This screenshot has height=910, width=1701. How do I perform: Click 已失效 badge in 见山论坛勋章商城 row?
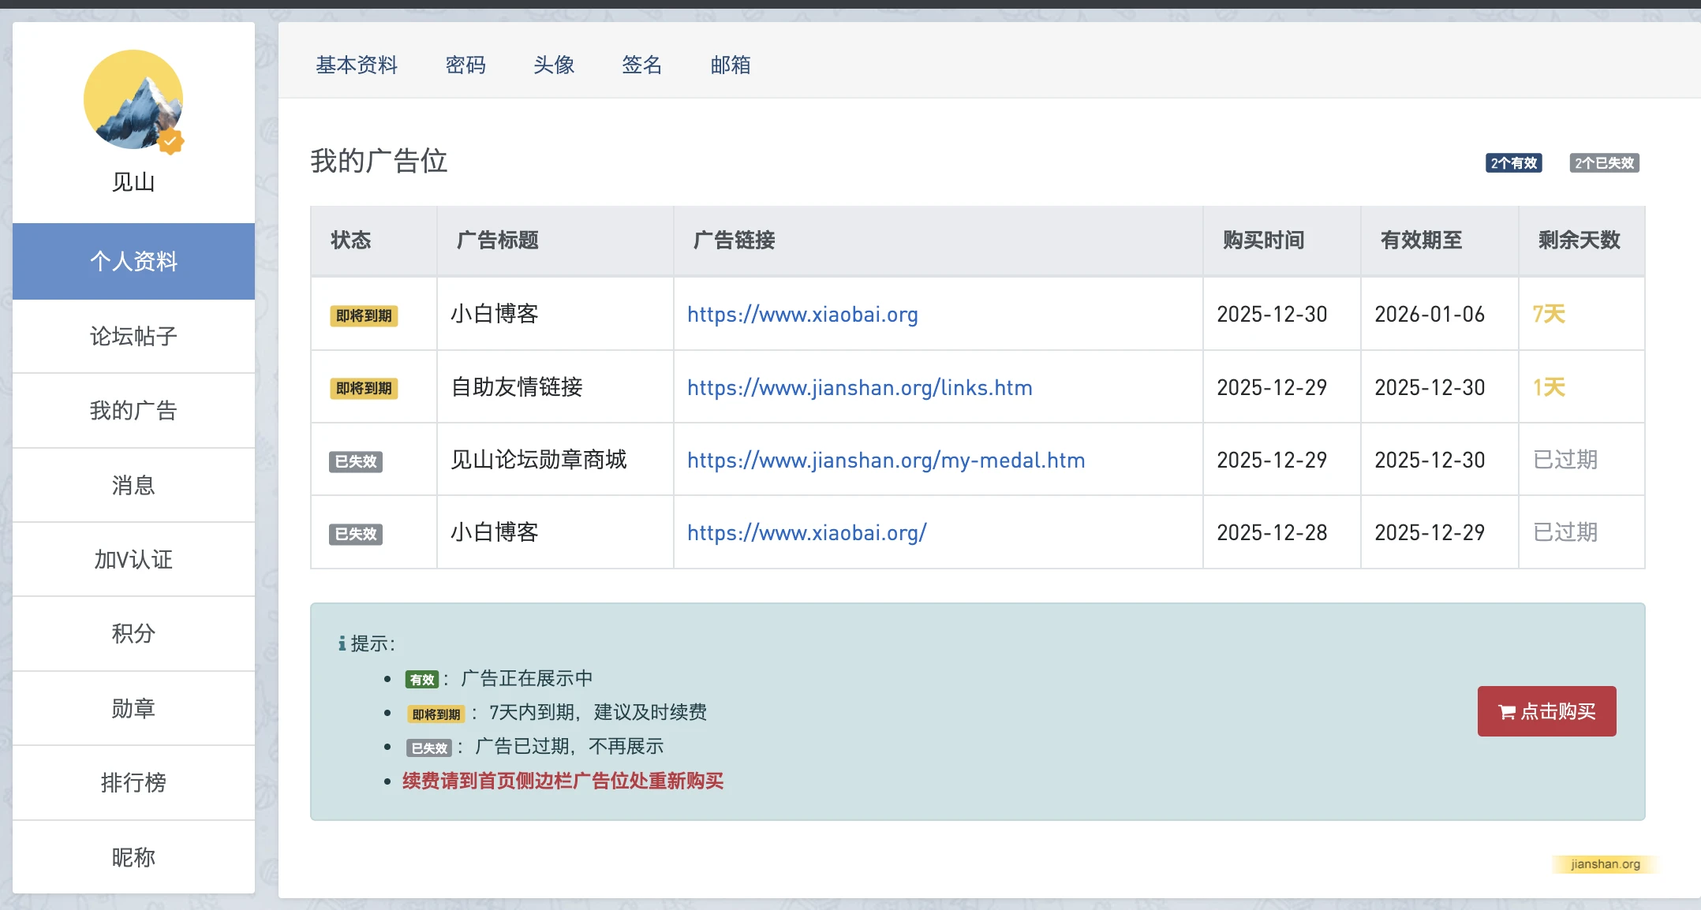tap(356, 461)
